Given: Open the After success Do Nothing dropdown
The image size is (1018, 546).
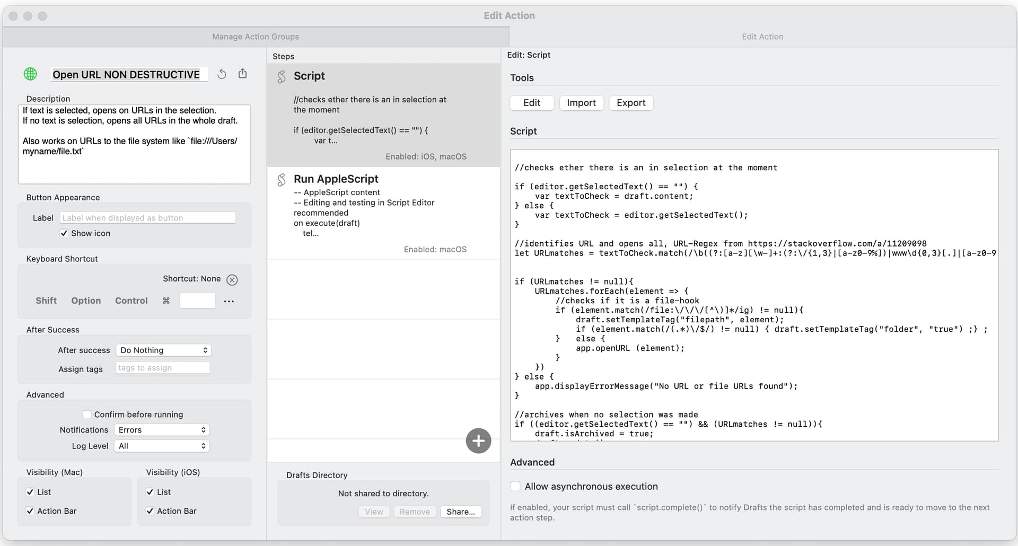Looking at the screenshot, I should [163, 350].
